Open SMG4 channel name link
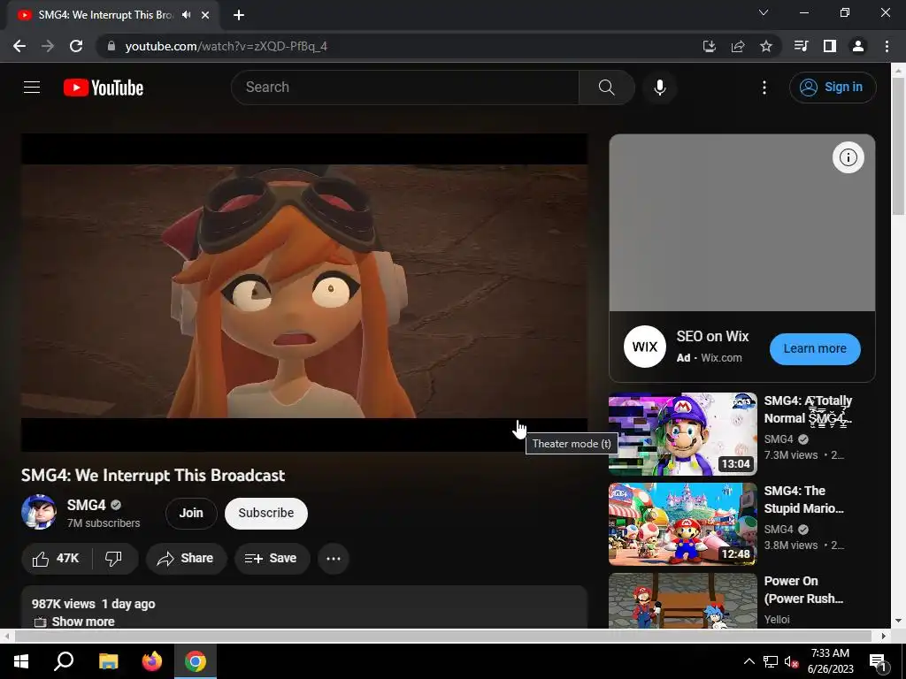This screenshot has height=679, width=906. point(86,505)
